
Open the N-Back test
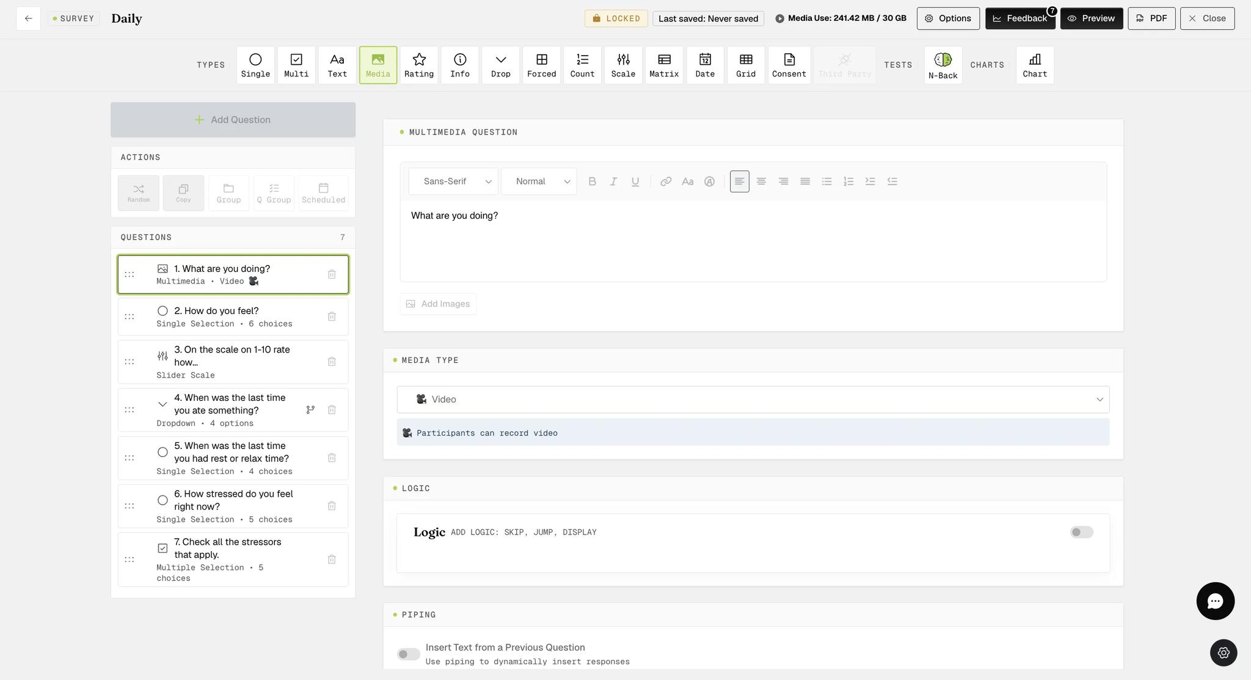[943, 65]
